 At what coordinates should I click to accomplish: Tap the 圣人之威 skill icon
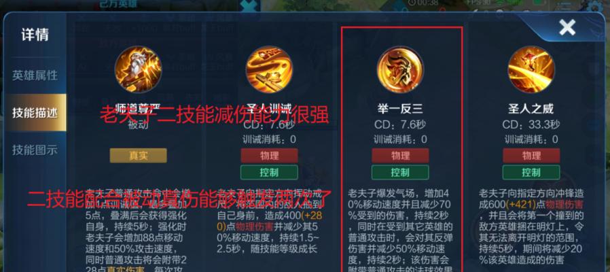click(531, 70)
